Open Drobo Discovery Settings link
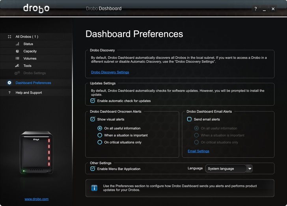 tap(110, 72)
